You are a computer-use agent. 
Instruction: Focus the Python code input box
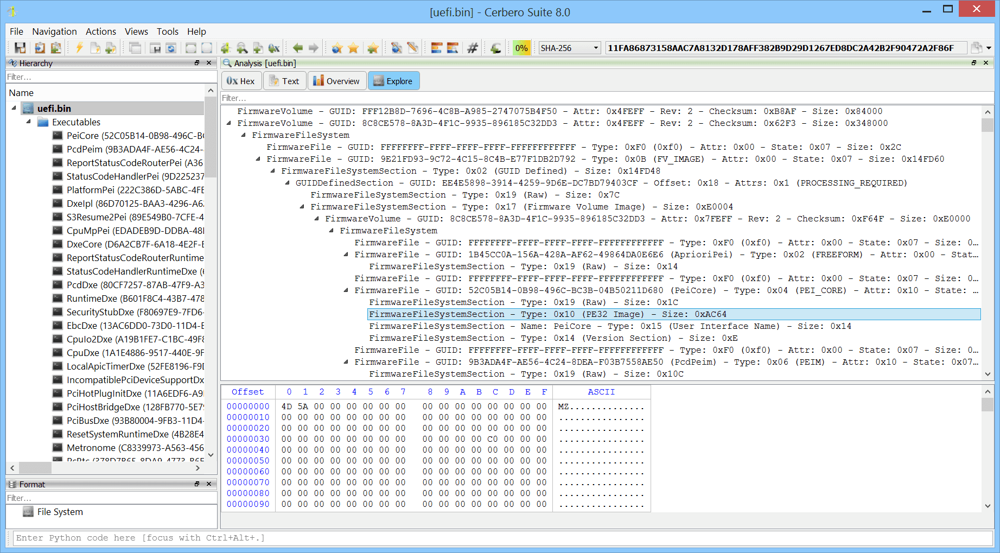(x=502, y=538)
